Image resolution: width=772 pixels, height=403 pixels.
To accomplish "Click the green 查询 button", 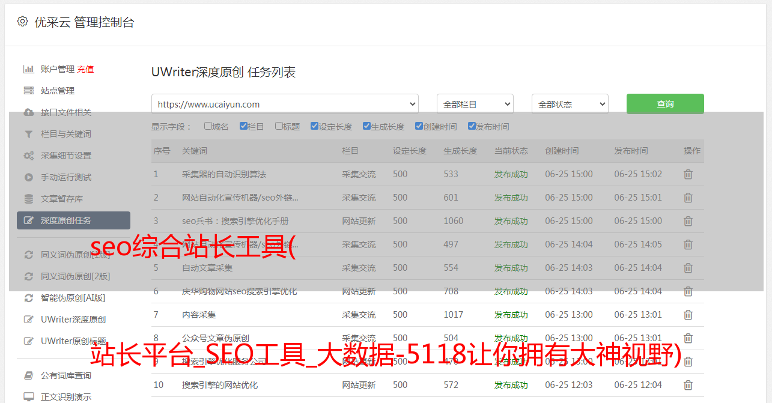I will pos(665,104).
